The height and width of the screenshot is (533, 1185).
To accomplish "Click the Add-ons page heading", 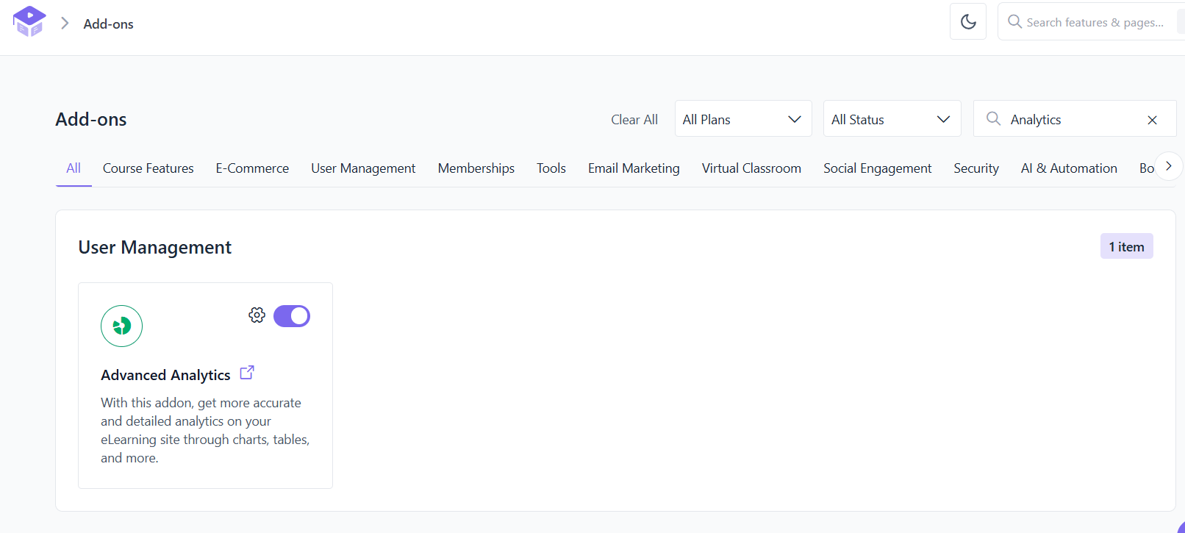I will [x=91, y=119].
